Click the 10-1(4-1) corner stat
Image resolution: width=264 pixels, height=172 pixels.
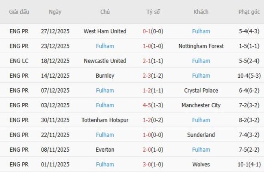click(x=249, y=164)
